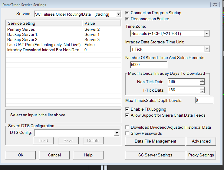The image size is (224, 170).
Task: Click the disabled Load DTS config button
Action: [x=44, y=141]
